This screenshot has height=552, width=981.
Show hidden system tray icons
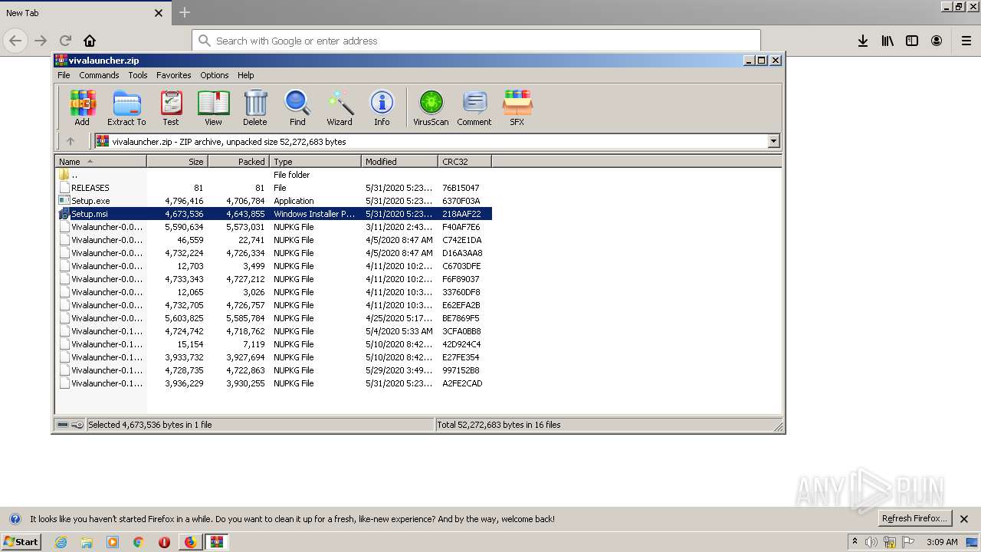855,542
